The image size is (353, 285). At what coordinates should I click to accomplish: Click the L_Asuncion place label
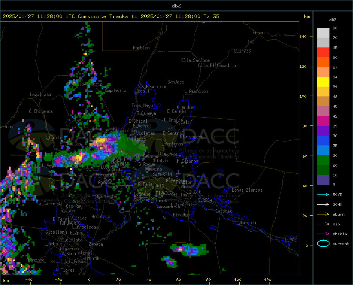pos(196,91)
